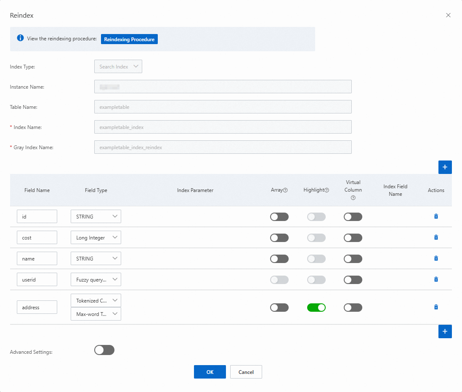Open help icon next to Highlight header

point(327,190)
